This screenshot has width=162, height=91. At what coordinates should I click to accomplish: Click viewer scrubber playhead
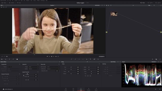coord(34,55)
